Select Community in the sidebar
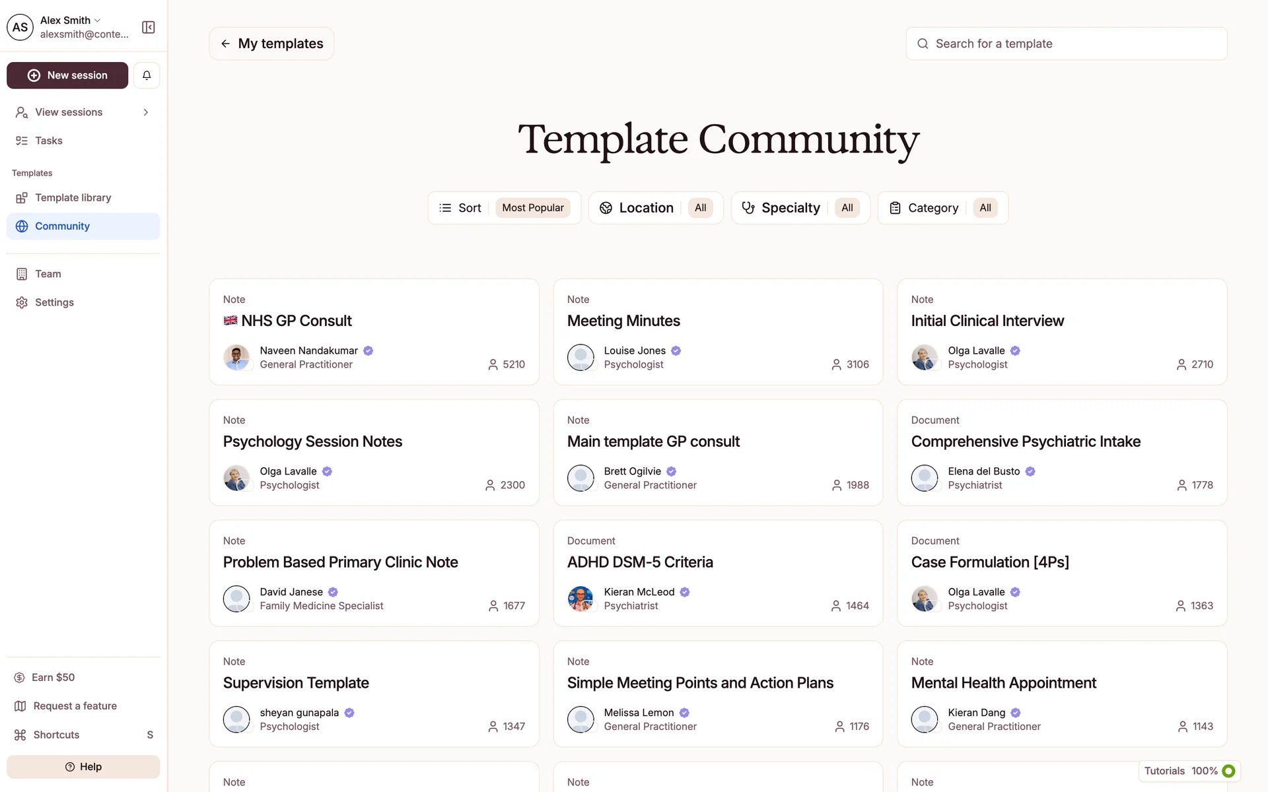This screenshot has height=792, width=1268. coord(62,226)
